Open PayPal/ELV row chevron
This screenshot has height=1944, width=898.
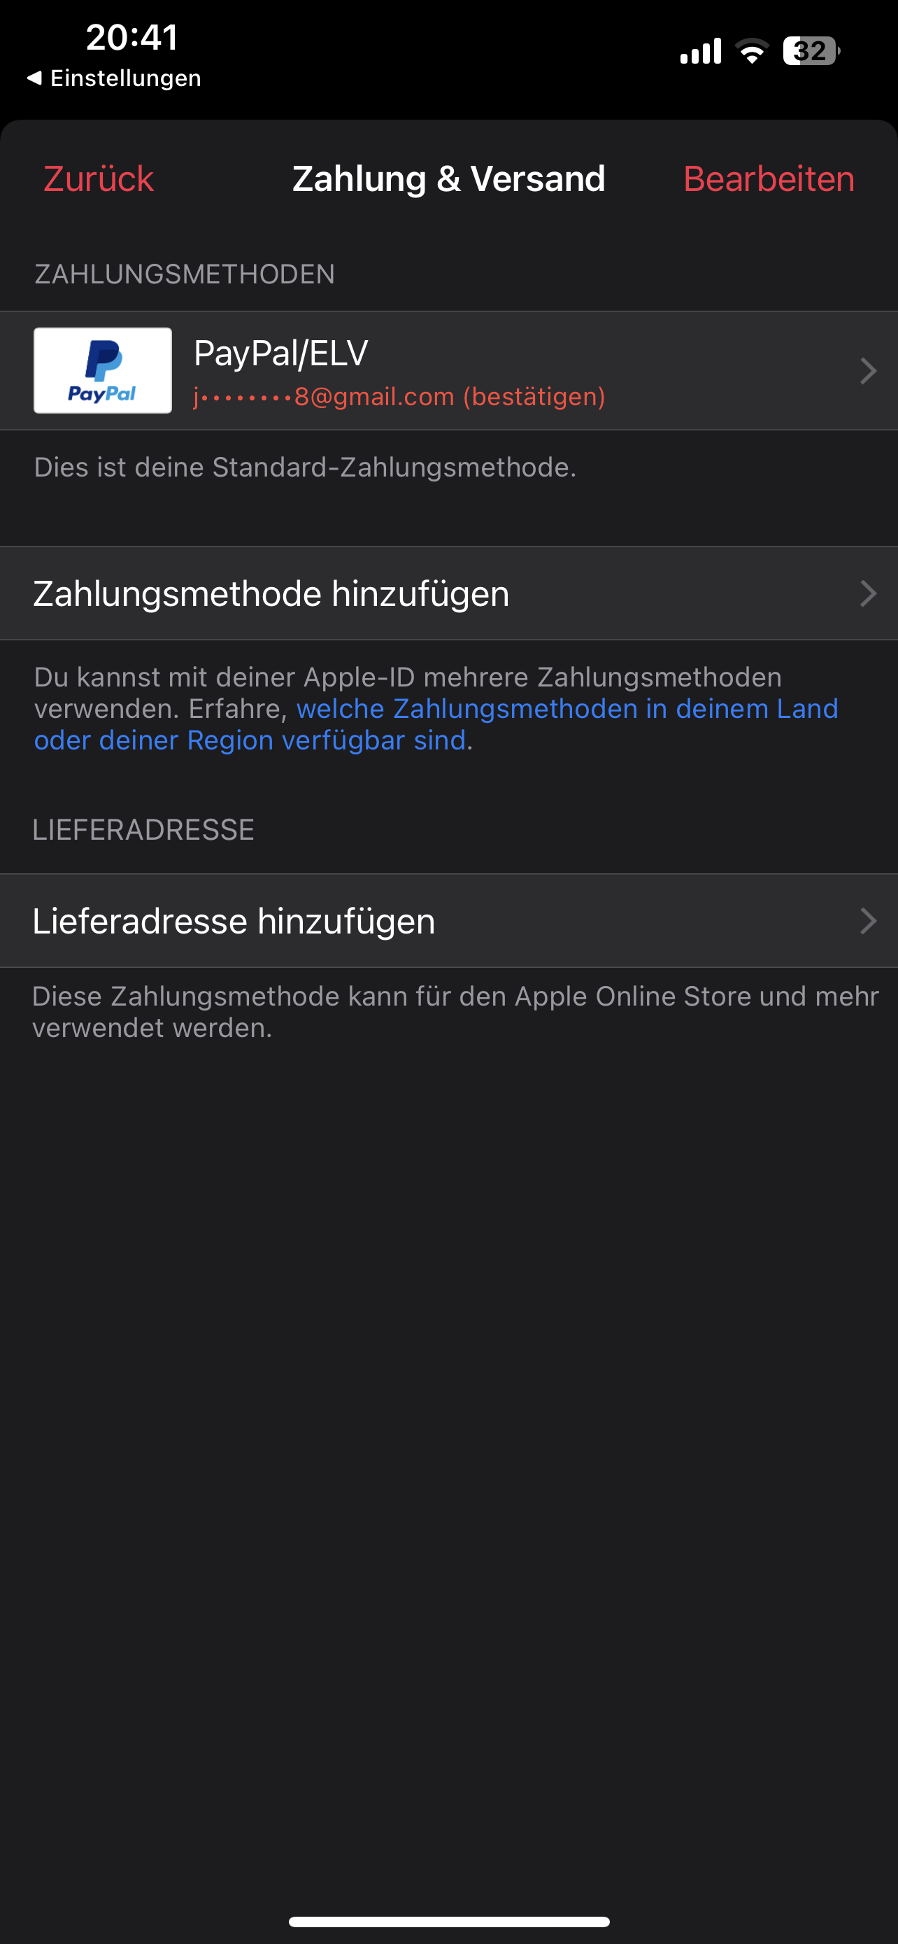click(869, 371)
